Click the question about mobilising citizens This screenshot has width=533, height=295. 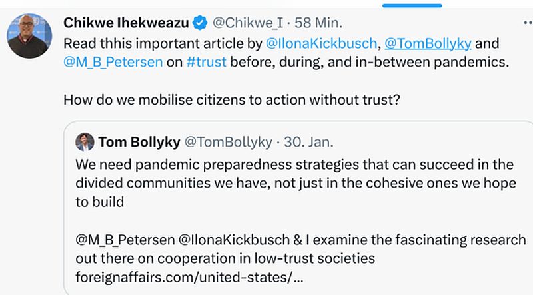[x=231, y=100]
